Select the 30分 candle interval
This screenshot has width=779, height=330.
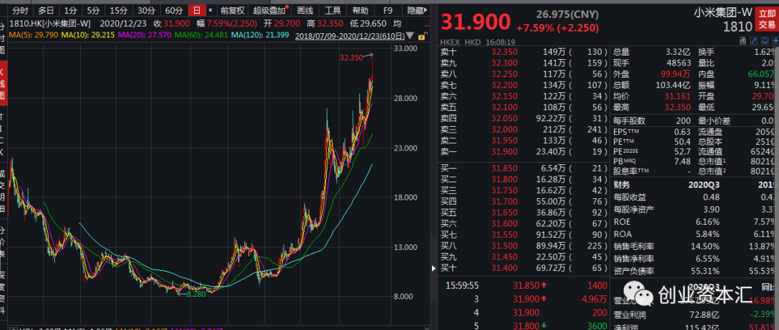pos(146,10)
